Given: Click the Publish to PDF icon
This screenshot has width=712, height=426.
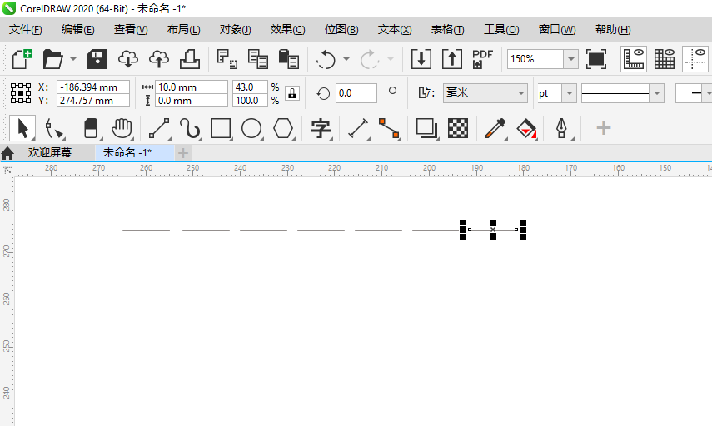Looking at the screenshot, I should (482, 59).
